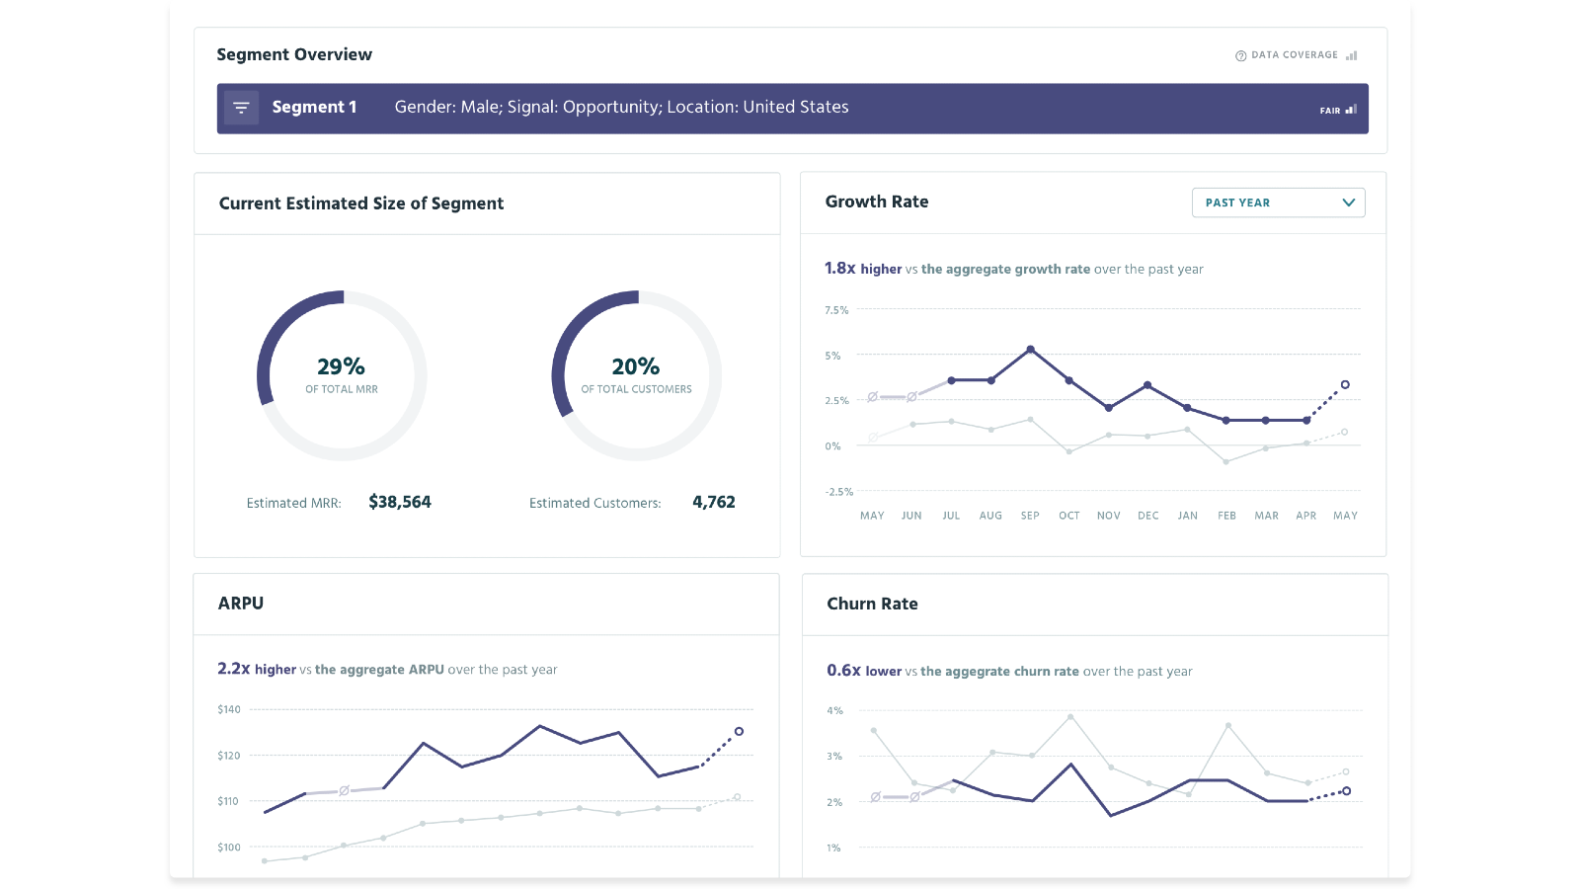This screenshot has width=1580, height=889.
Task: Click the segment filter description starting with Gender: Male
Action: pos(621,107)
